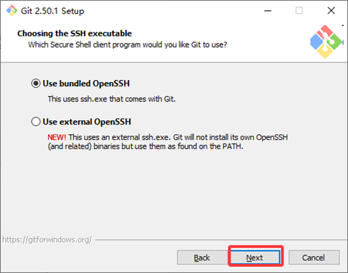Cancel the Git installation
This screenshot has width=348, height=273.
pyautogui.click(x=313, y=257)
